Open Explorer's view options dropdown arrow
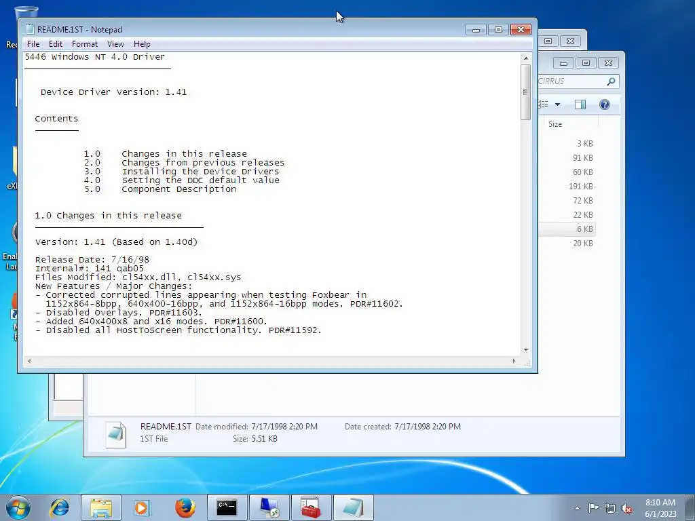The height and width of the screenshot is (521, 695). [x=558, y=104]
